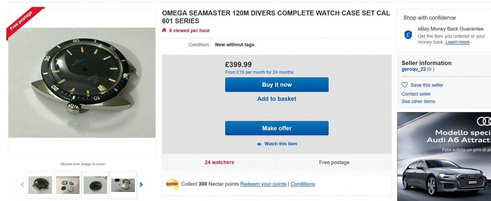
Task: Click the Audi rings logo in advertisement
Action: tap(484, 121)
